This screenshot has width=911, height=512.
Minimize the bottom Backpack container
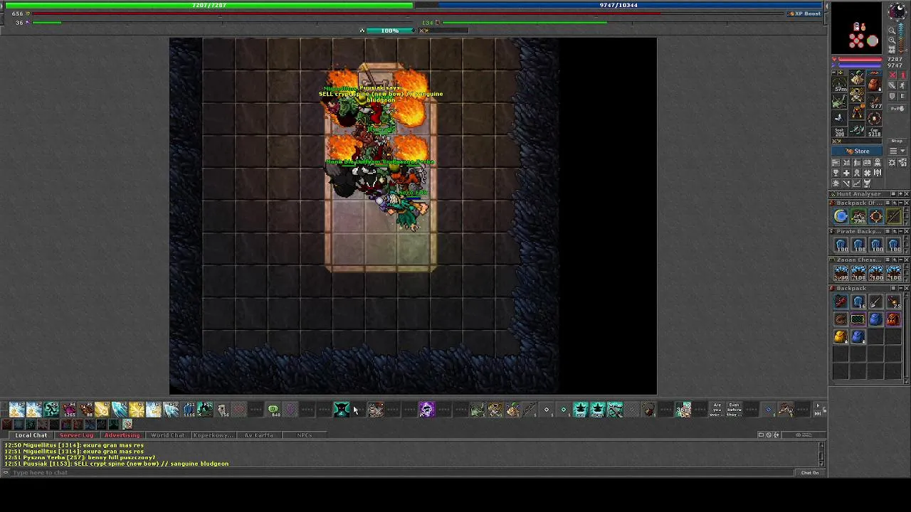point(901,289)
